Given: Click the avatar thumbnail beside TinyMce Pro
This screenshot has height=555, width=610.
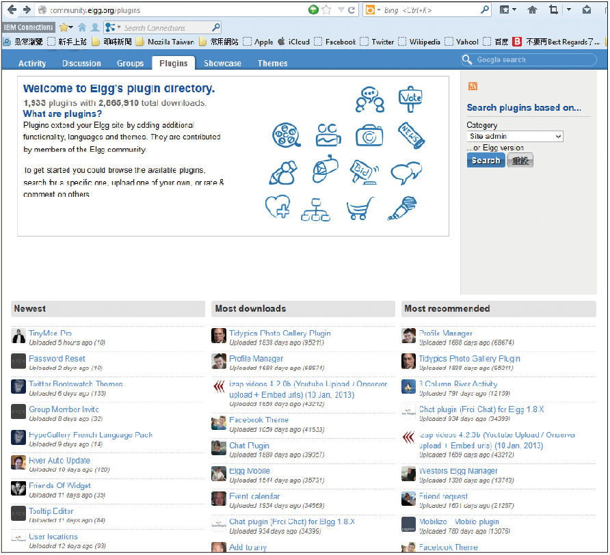Looking at the screenshot, I should [18, 336].
